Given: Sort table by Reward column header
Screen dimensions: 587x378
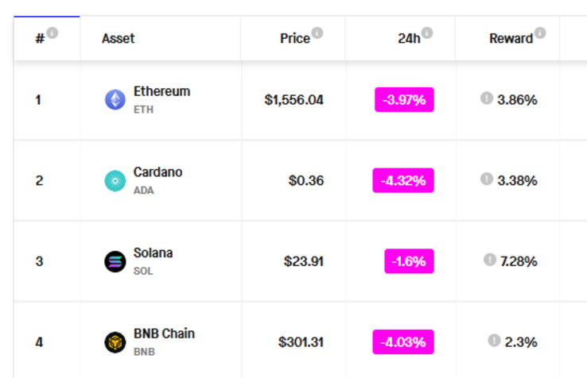Looking at the screenshot, I should [511, 38].
